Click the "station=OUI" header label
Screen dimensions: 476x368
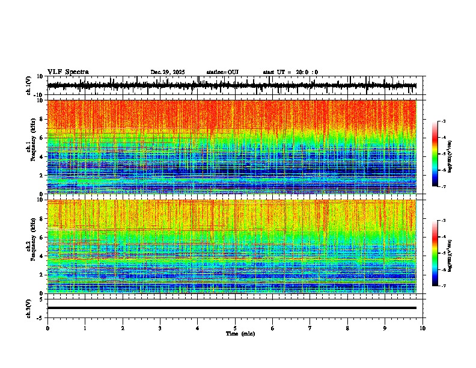[x=222, y=72]
